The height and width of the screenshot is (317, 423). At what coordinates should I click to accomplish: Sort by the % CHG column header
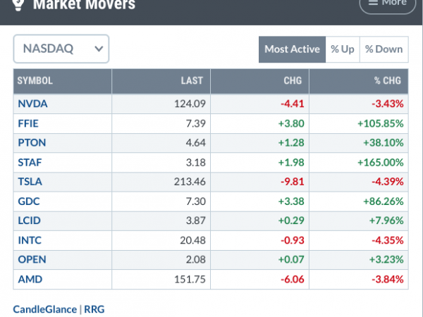[x=359, y=81]
